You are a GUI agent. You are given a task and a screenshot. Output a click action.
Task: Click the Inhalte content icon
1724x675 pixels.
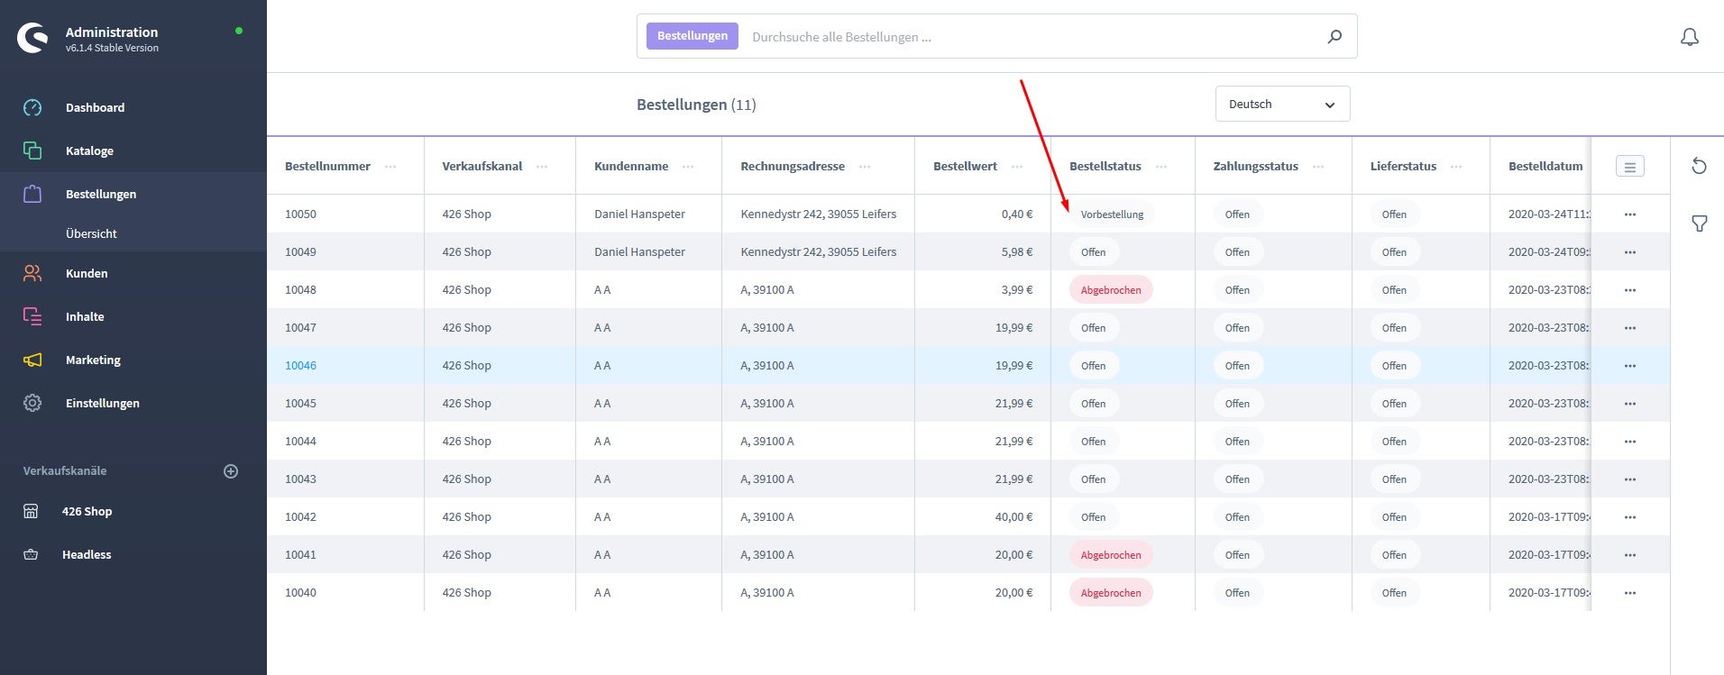(32, 316)
